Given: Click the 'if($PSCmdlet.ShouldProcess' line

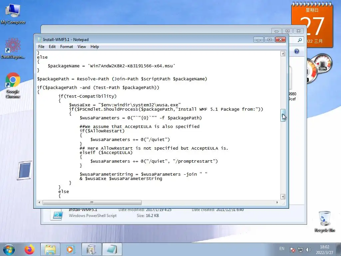Looking at the screenshot, I should point(166,109).
